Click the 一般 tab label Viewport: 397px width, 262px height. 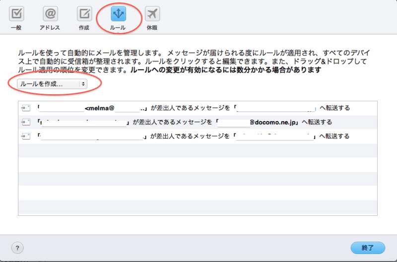(x=17, y=28)
